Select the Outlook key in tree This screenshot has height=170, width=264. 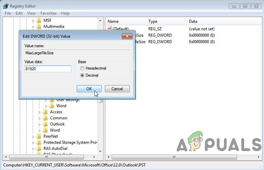point(57,124)
